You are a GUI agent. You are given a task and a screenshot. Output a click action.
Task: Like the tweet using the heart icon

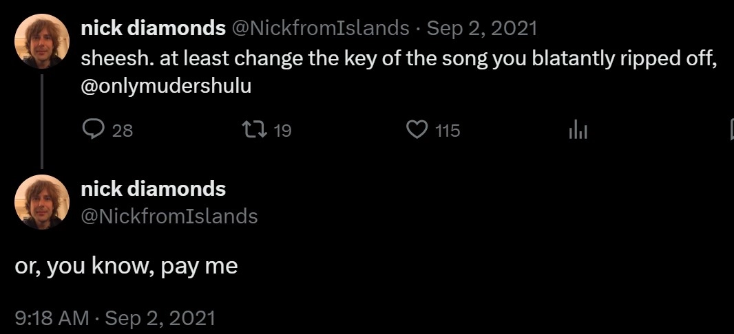click(x=417, y=129)
